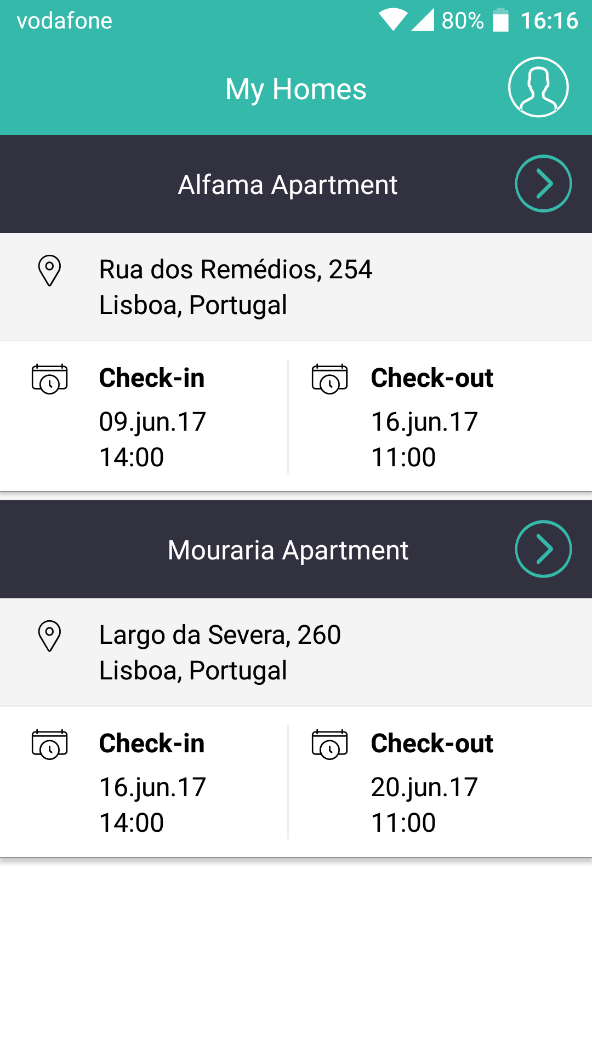Tap Alfama check-out date 16.jun.17

[x=424, y=422]
